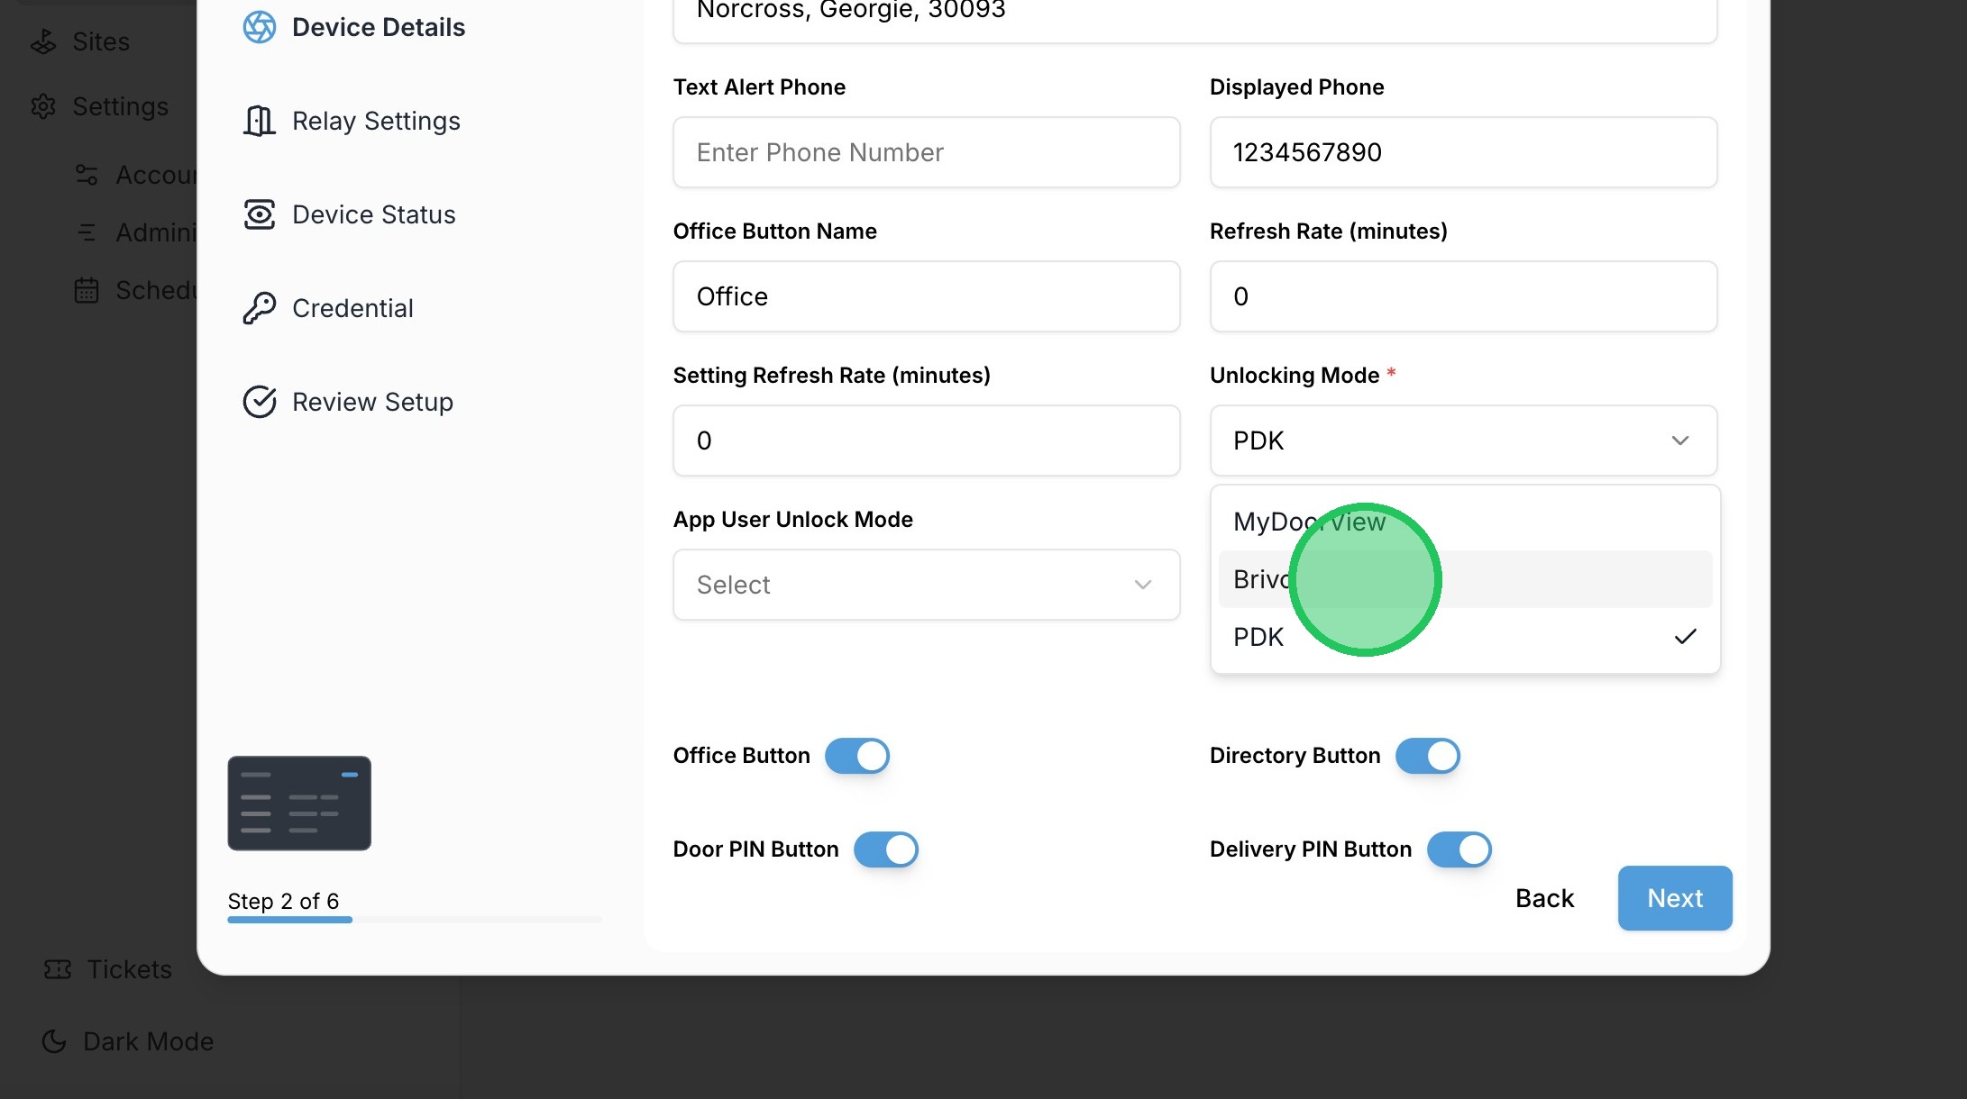Click the Credential key icon
1967x1099 pixels.
click(260, 308)
